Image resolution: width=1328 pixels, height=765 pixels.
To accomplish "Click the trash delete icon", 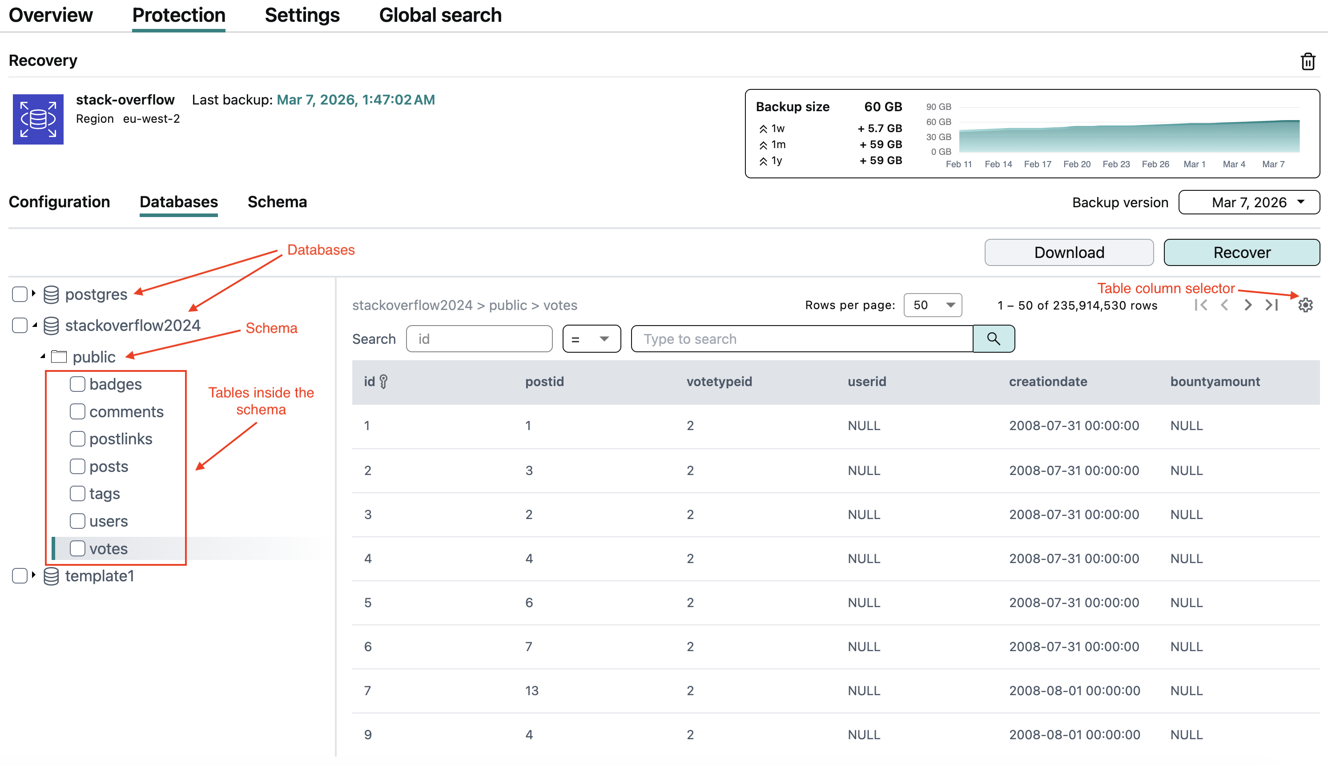I will click(x=1308, y=61).
